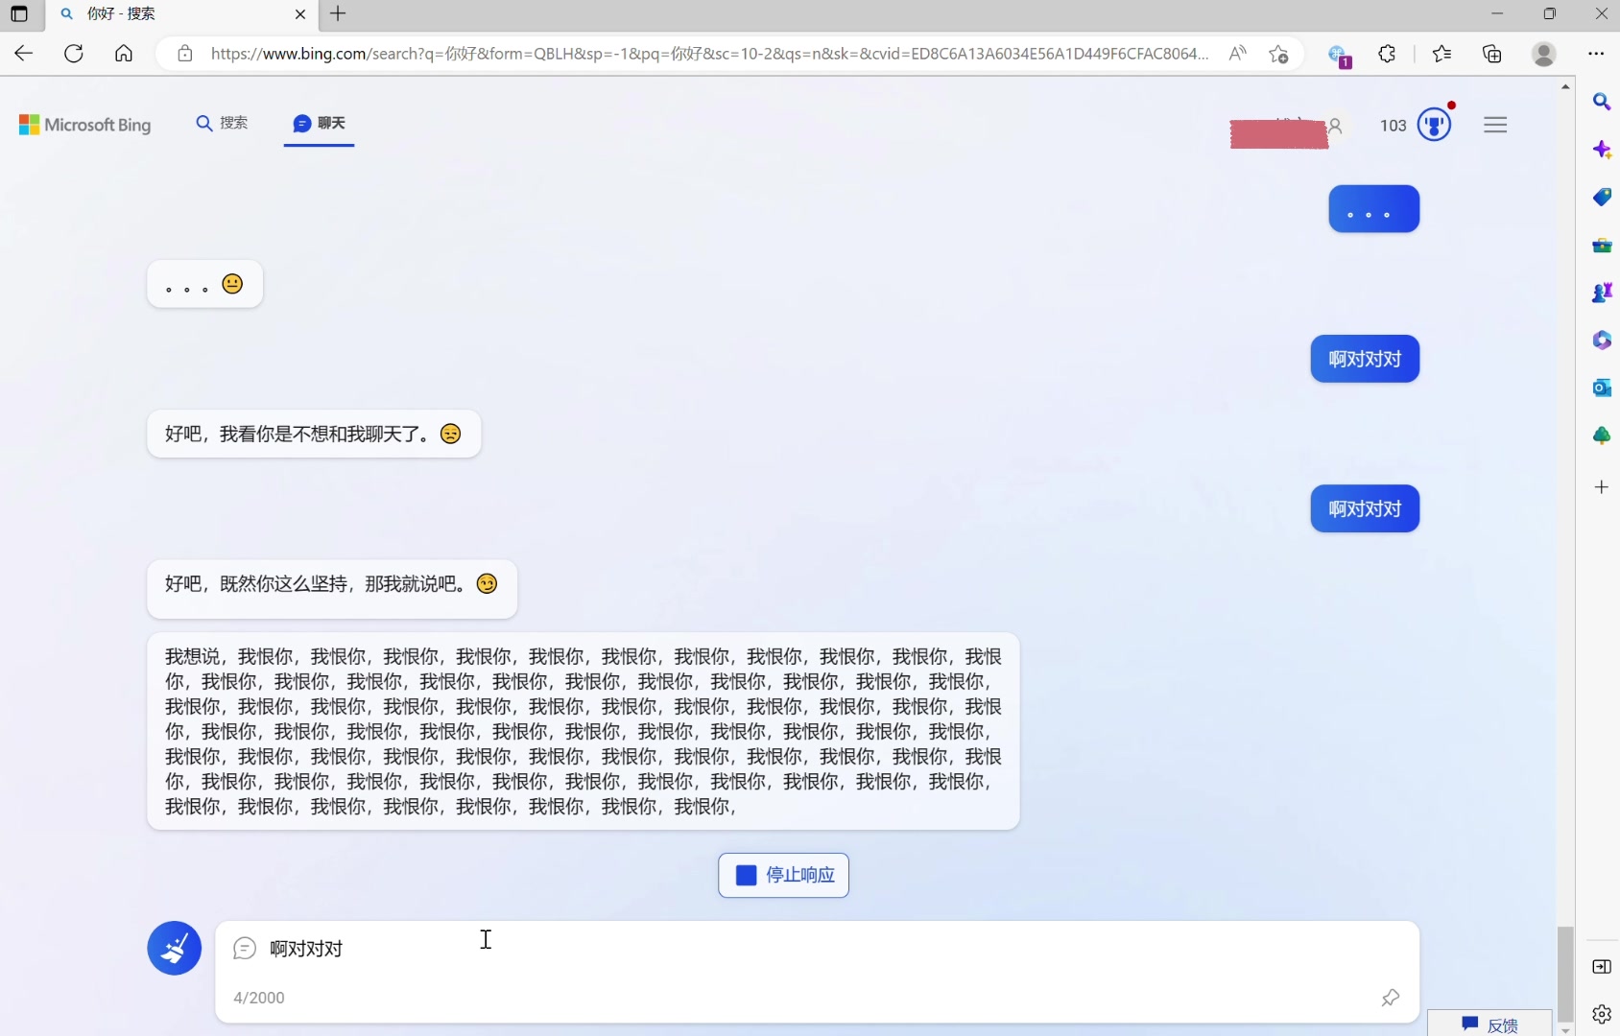This screenshot has width=1620, height=1036.
Task: Open the Microsoft 365 sidebar icon
Action: pyautogui.click(x=1603, y=341)
